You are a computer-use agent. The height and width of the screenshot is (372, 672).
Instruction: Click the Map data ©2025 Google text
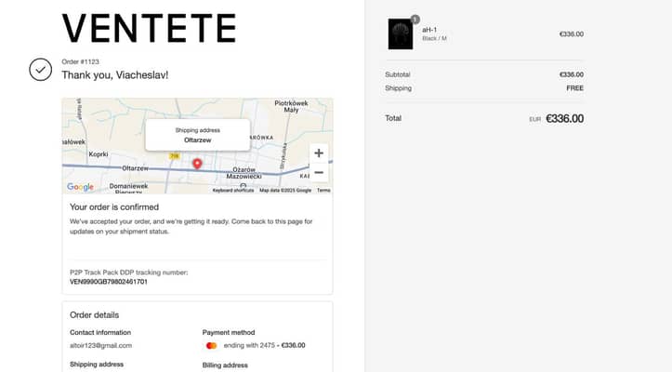click(x=285, y=190)
